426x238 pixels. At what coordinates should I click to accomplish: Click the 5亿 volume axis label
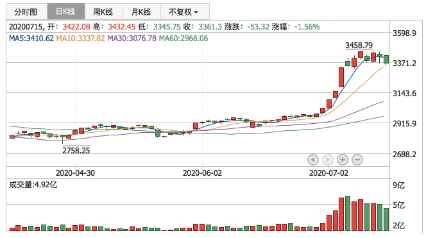[399, 205]
